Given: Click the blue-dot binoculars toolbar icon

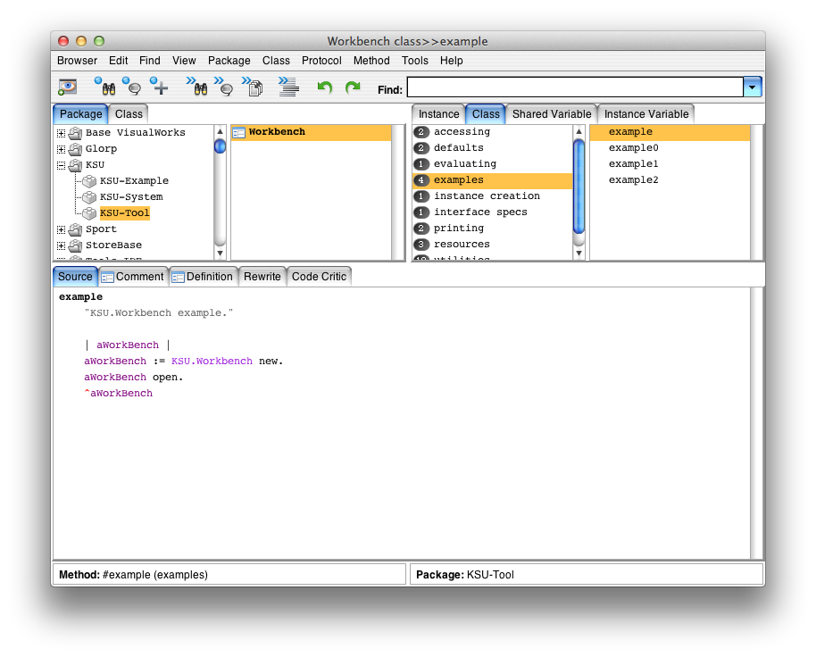Looking at the screenshot, I should tap(105, 87).
